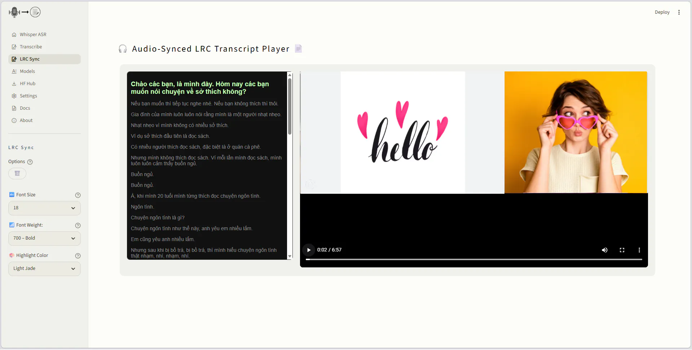The image size is (692, 350).
Task: Click the highlighted line 'Chào các bạn, là mình đây'
Action: (200, 88)
